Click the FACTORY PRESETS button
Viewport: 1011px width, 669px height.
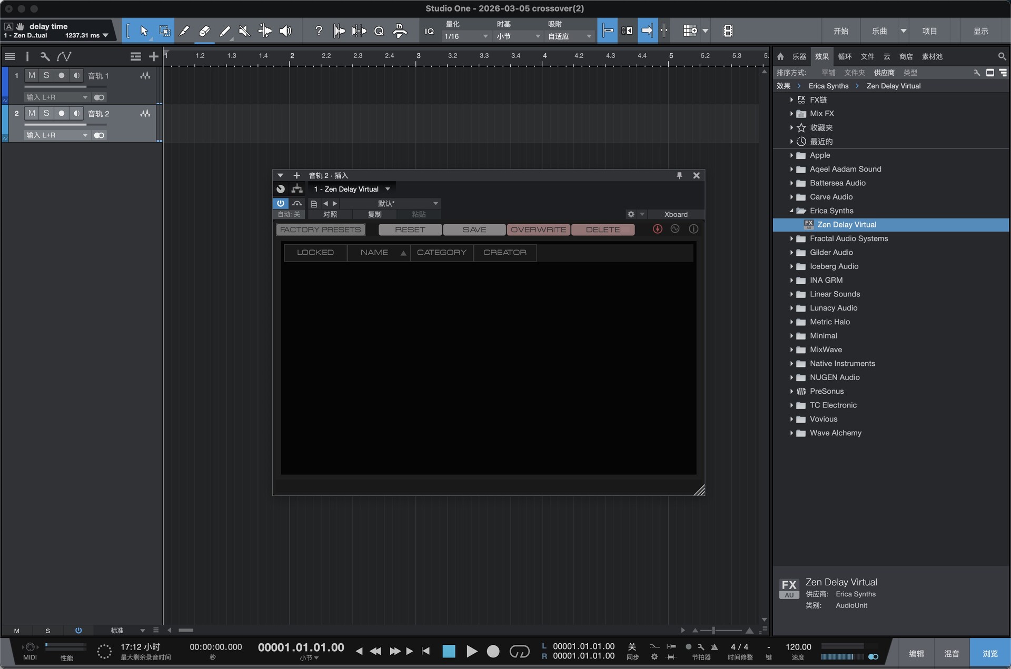pyautogui.click(x=320, y=229)
